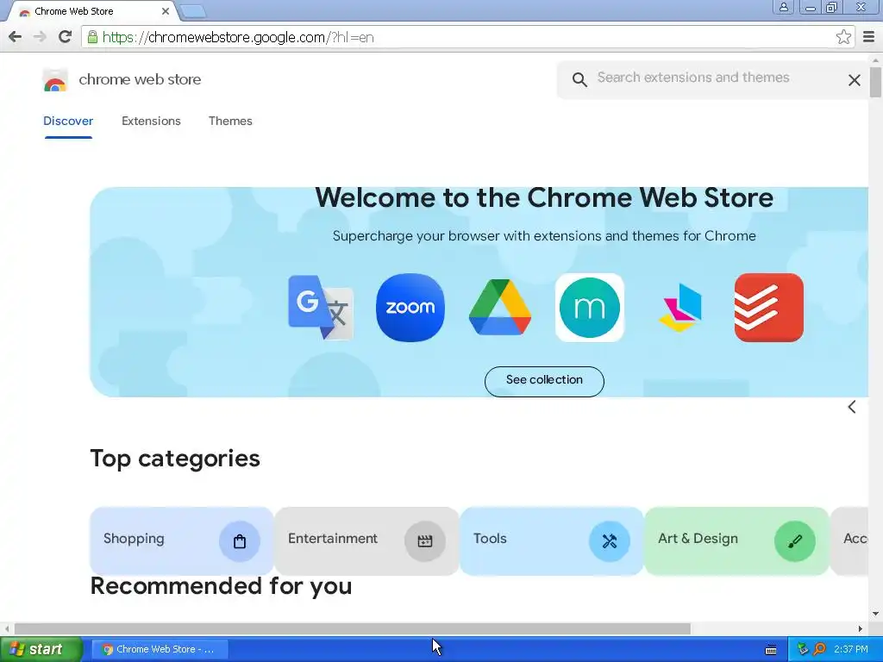Open the Shopping category

(x=181, y=541)
